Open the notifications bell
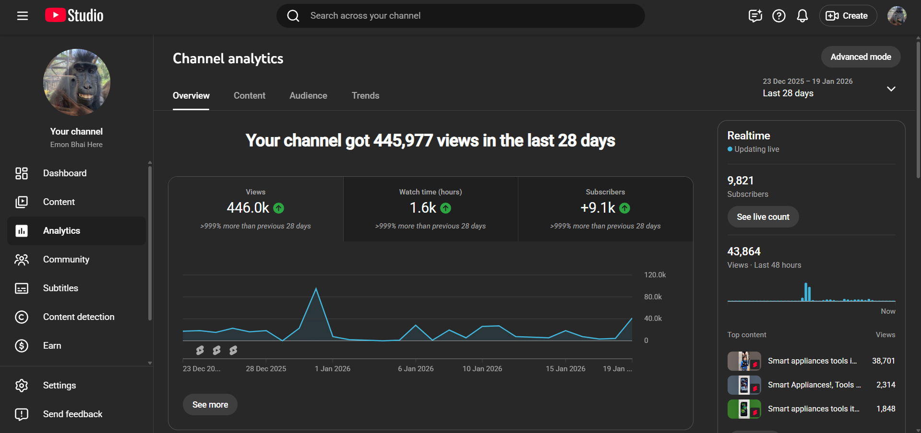Viewport: 921px width, 433px height. pos(802,16)
